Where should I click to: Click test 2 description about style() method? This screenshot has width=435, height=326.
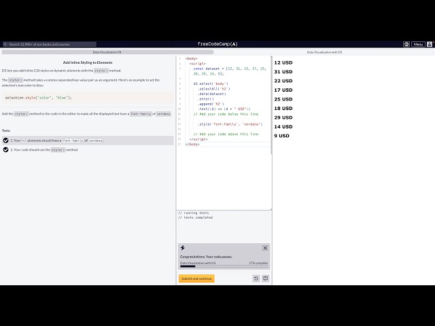click(44, 149)
